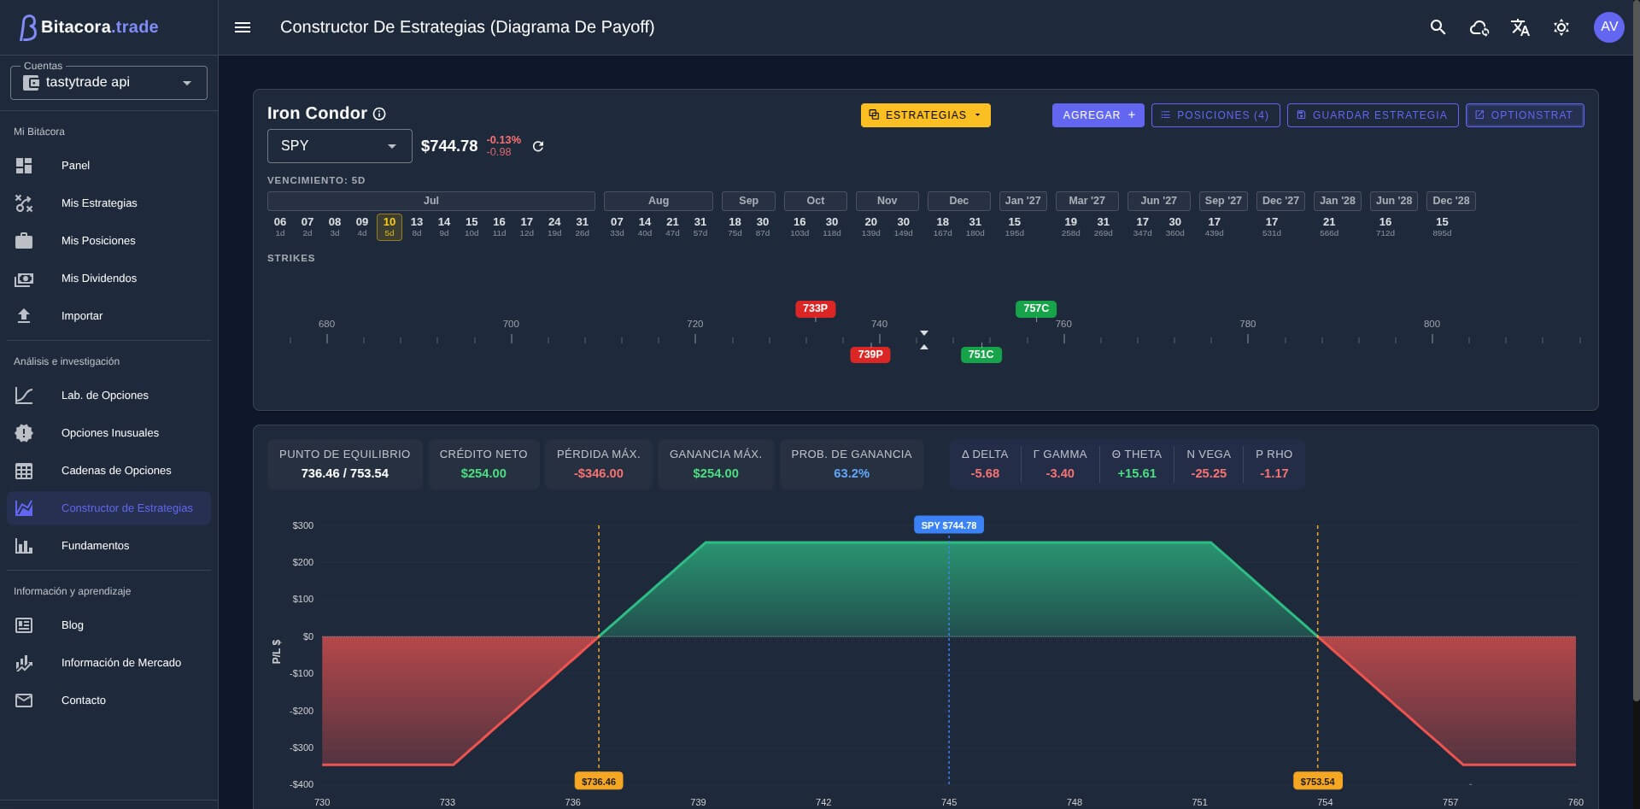Click GUARDAR ESTRATEGIA button
This screenshot has width=1640, height=809.
[x=1373, y=115]
